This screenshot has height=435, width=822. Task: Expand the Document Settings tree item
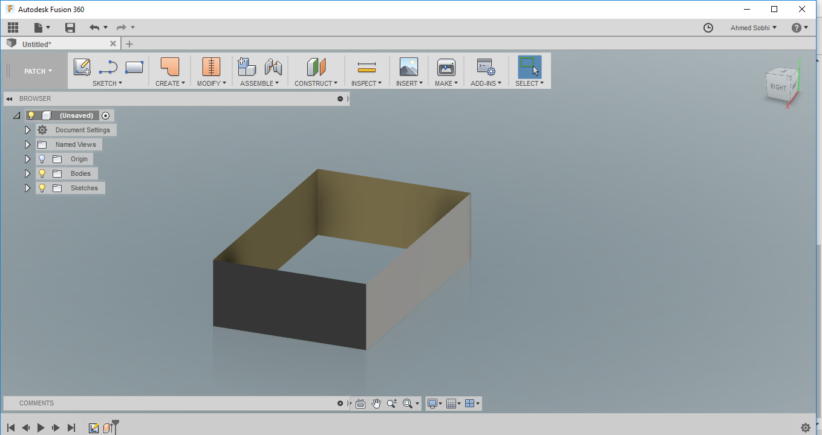pyautogui.click(x=27, y=129)
